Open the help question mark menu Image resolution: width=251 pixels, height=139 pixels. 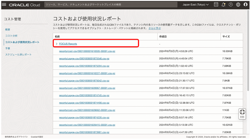click(231, 5)
